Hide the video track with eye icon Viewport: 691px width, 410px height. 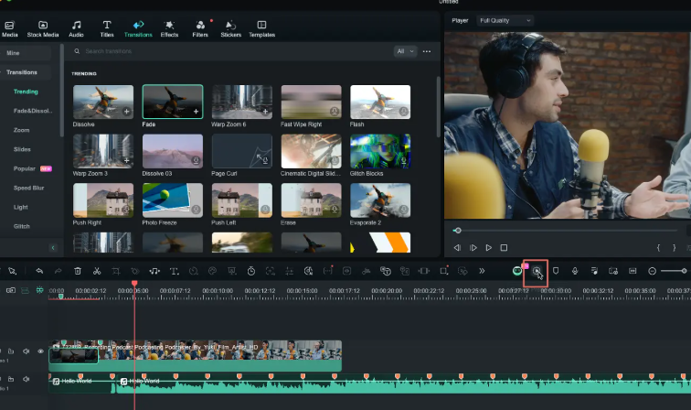[40, 351]
